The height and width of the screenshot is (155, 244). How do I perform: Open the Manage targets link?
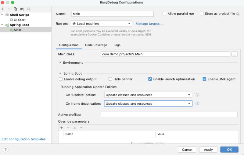149,24
